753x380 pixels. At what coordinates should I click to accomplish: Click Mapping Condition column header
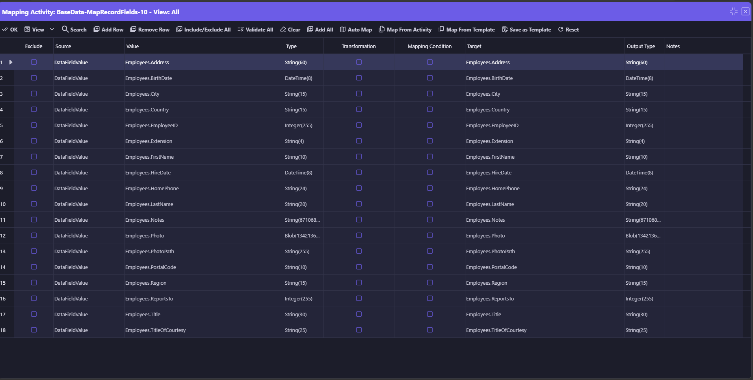[429, 46]
